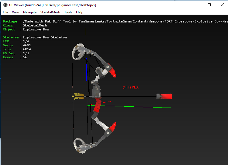This screenshot has height=165, width=228.
Task: Click the Object value Explosive_Bow
Action: coord(36,29)
